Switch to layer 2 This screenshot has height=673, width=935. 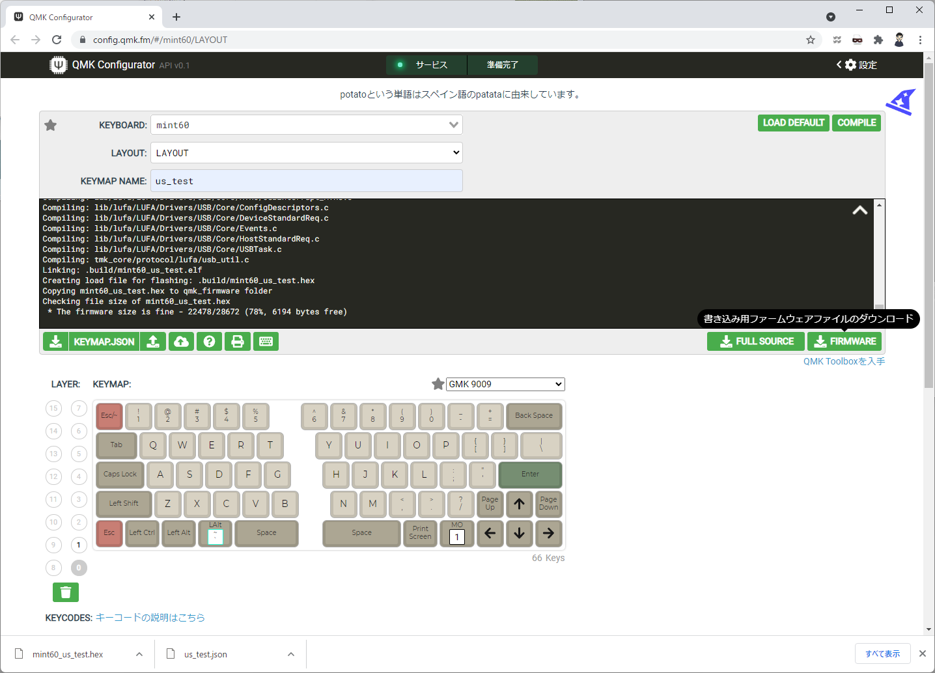79,522
